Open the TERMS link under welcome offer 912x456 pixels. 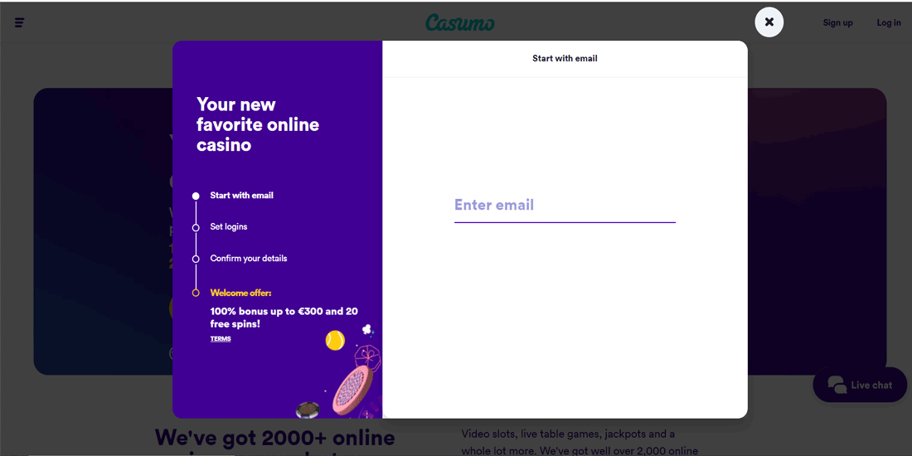(221, 339)
